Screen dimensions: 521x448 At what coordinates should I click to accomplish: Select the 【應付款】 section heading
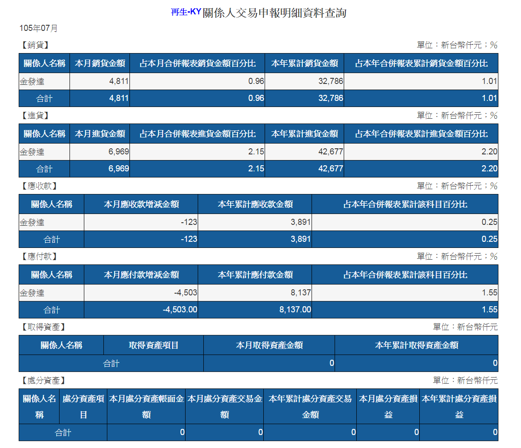tap(39, 257)
